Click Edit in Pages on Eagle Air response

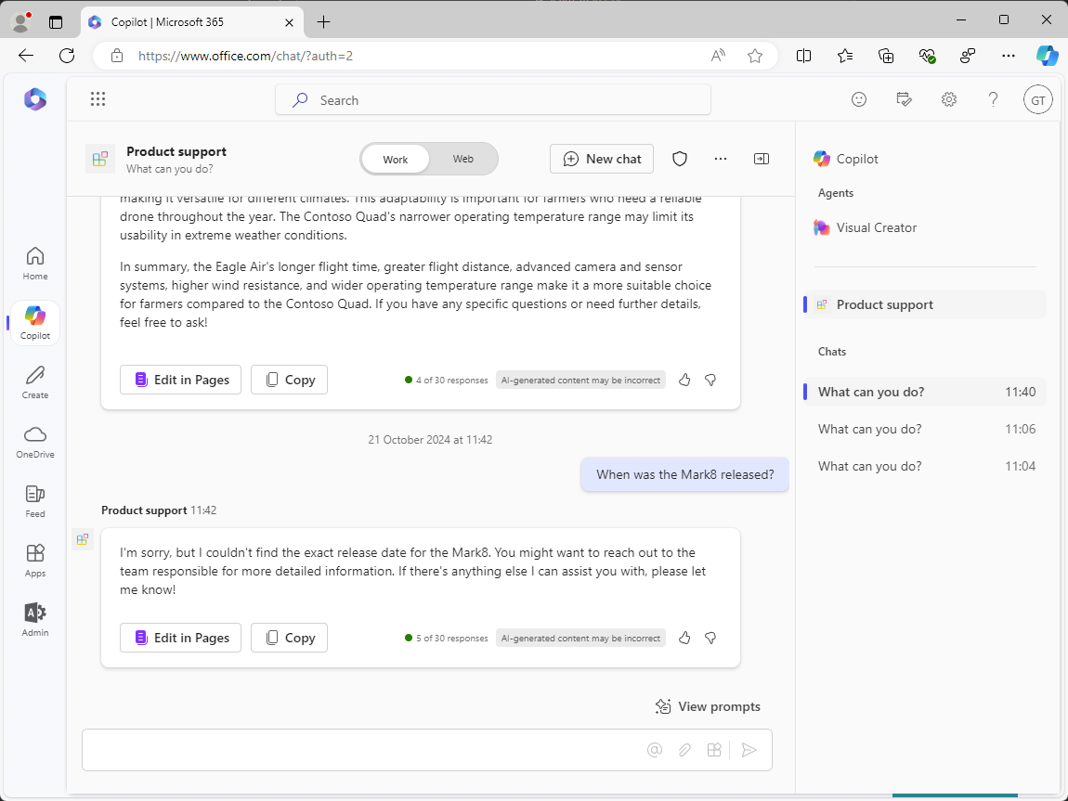pos(180,380)
